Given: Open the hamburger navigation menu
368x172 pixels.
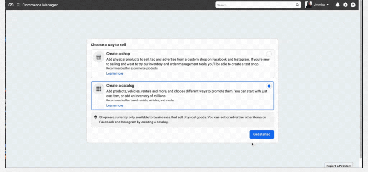Looking at the screenshot, I should click(x=18, y=5).
